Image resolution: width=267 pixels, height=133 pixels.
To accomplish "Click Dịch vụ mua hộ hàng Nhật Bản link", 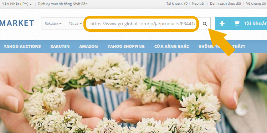I will pos(63,4).
